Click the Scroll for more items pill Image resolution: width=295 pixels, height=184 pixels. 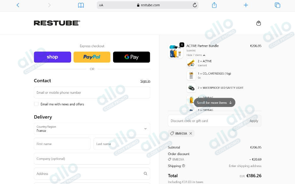coord(214,103)
